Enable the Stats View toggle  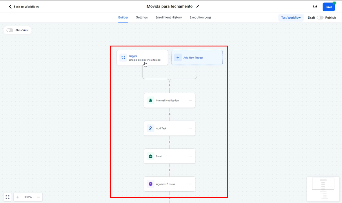(x=10, y=30)
